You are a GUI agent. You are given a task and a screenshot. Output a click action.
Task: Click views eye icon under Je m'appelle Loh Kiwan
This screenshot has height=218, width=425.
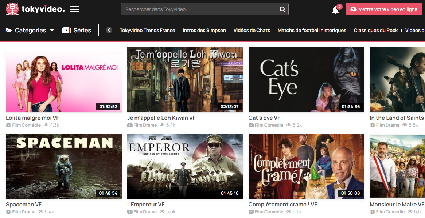tap(162, 125)
